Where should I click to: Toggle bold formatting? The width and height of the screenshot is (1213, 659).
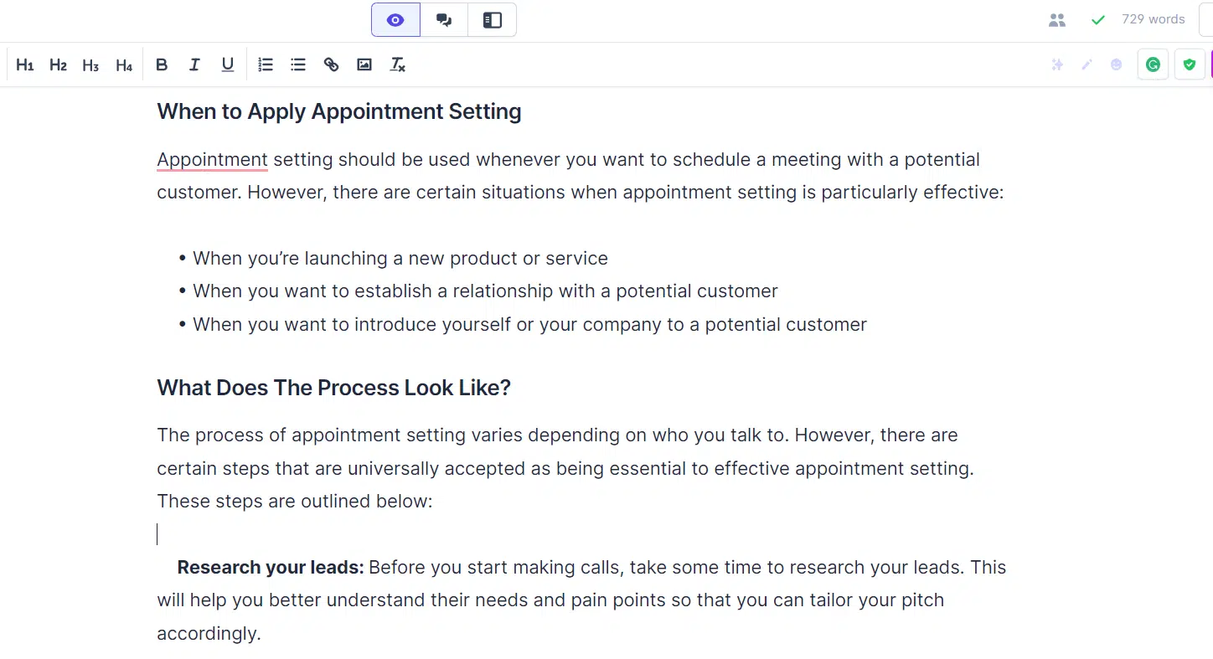tap(162, 64)
